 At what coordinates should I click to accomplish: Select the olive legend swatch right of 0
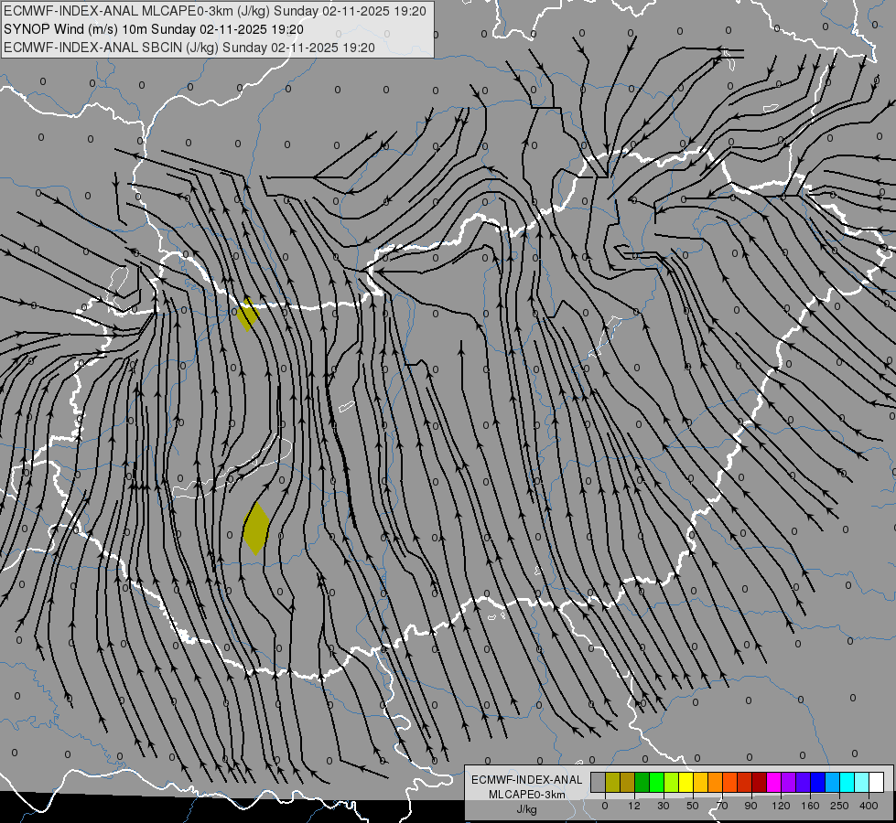pyautogui.click(x=612, y=782)
